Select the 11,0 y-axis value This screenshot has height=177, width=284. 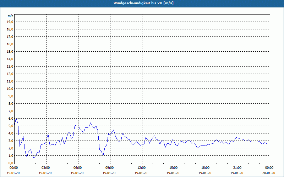click(10, 81)
